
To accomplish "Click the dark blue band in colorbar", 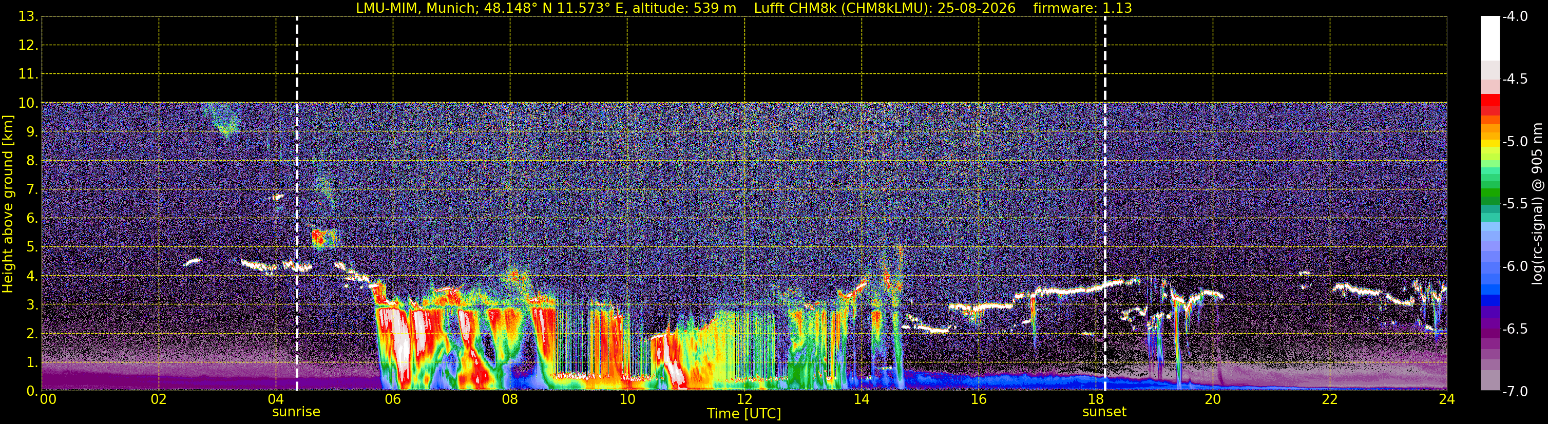I will point(1489,300).
